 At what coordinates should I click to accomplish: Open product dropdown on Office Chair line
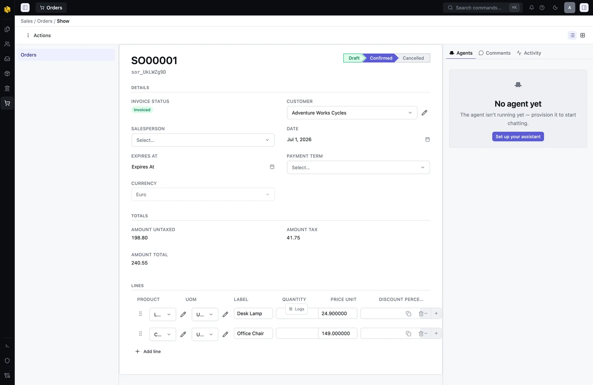162,334
